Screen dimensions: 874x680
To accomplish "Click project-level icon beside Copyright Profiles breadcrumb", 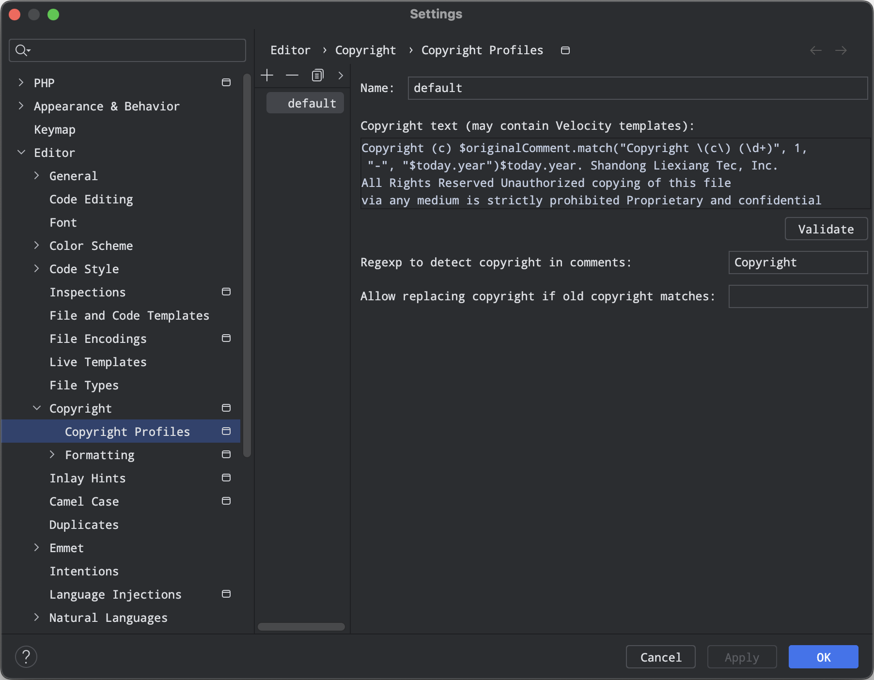I will click(565, 50).
